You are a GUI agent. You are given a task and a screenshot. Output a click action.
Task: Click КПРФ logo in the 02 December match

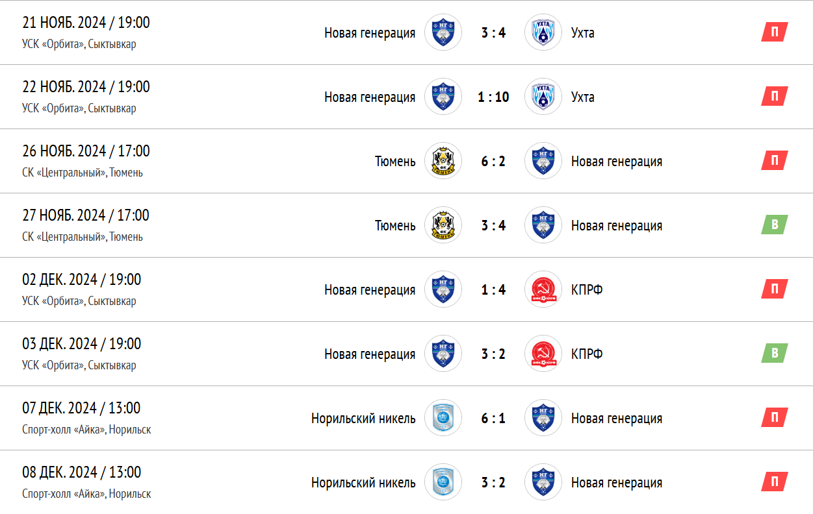coord(543,289)
